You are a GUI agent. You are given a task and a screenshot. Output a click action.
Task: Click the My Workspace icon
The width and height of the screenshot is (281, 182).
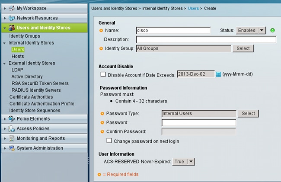[x=11, y=8]
